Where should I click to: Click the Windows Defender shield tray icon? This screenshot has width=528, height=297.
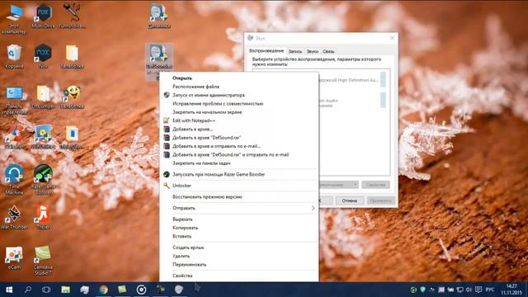422,290
